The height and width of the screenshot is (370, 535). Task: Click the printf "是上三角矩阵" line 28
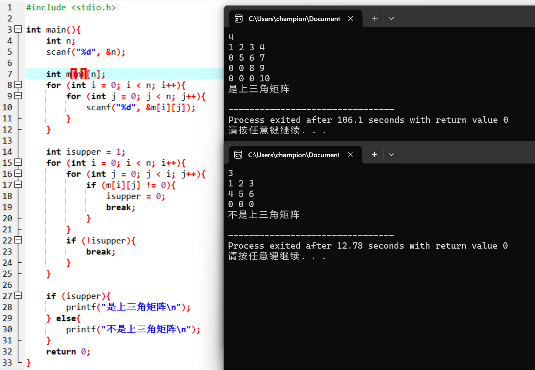(128, 307)
